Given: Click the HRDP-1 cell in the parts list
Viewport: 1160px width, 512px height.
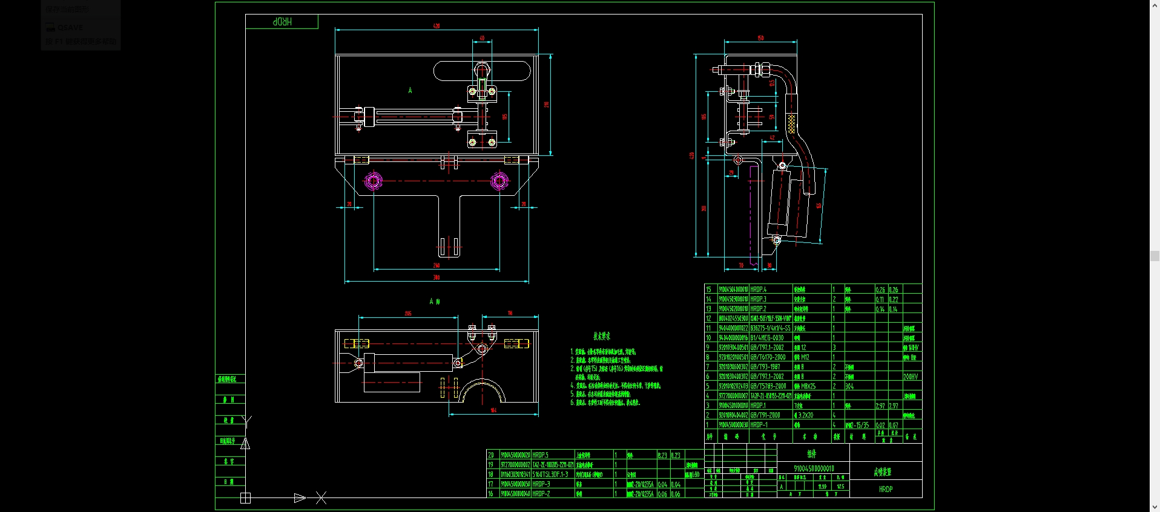Looking at the screenshot, I should (759, 425).
